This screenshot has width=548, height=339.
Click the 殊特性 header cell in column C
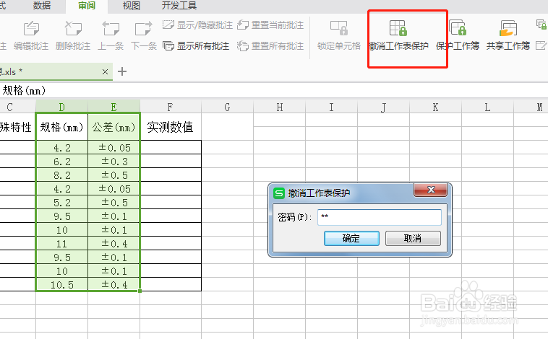17,127
